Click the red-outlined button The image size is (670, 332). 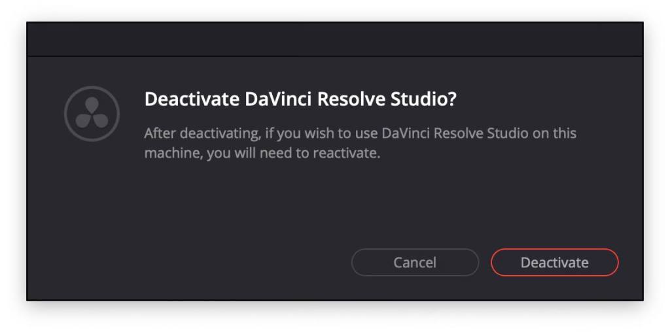(555, 263)
